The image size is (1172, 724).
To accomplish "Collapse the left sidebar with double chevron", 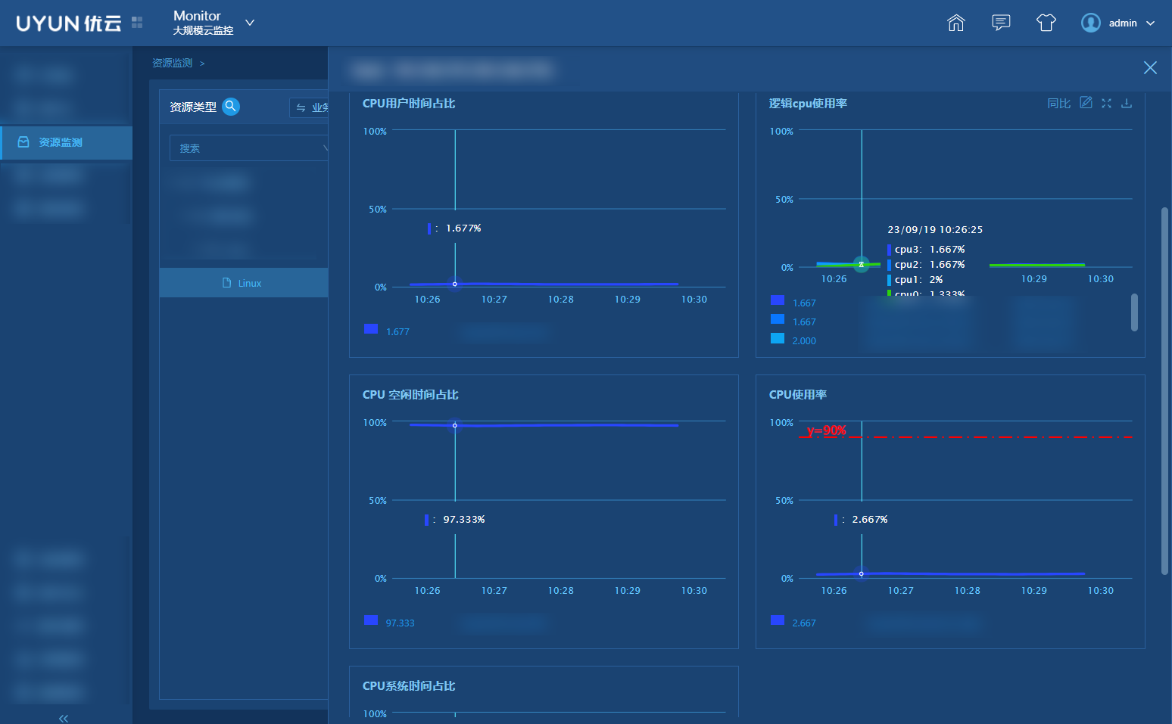I will (64, 718).
